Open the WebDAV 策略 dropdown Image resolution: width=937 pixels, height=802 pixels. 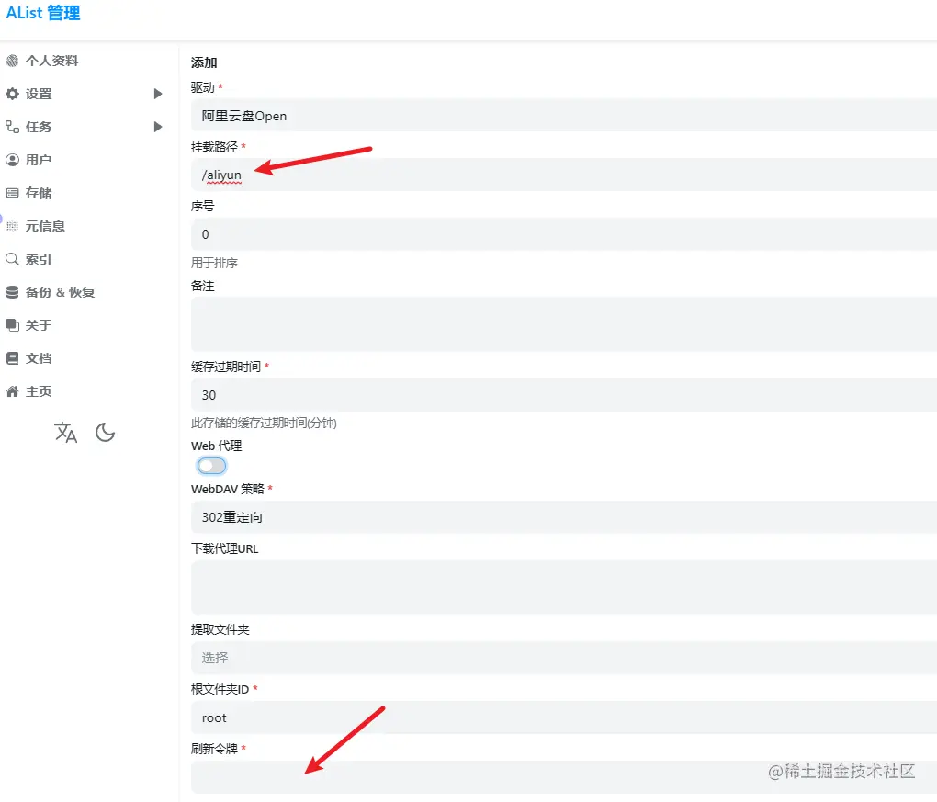[563, 517]
